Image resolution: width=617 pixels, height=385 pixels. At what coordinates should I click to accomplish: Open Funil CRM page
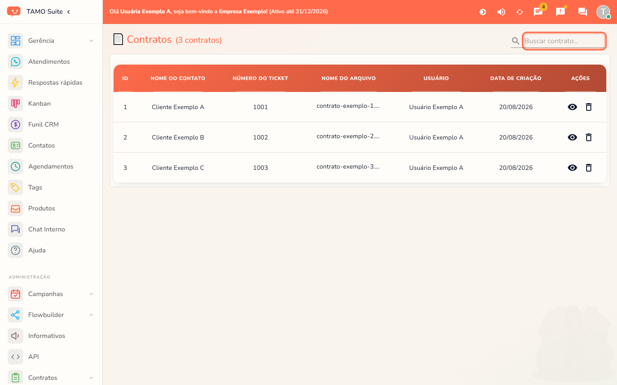[51, 124]
